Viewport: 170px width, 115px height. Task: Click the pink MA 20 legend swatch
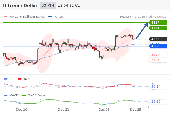click(6, 17)
